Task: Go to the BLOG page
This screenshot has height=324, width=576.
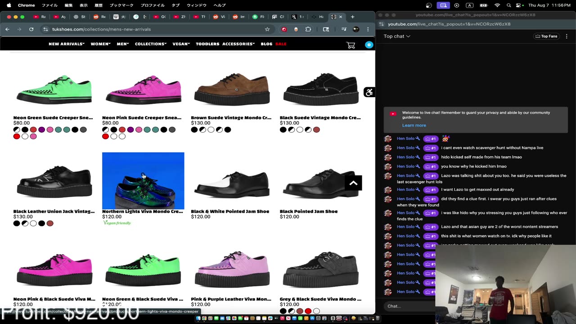Action: 266,44
